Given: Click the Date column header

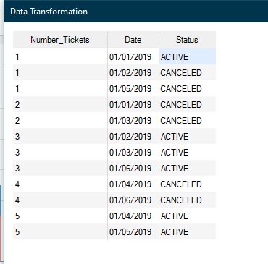Looking at the screenshot, I should pyautogui.click(x=133, y=40).
